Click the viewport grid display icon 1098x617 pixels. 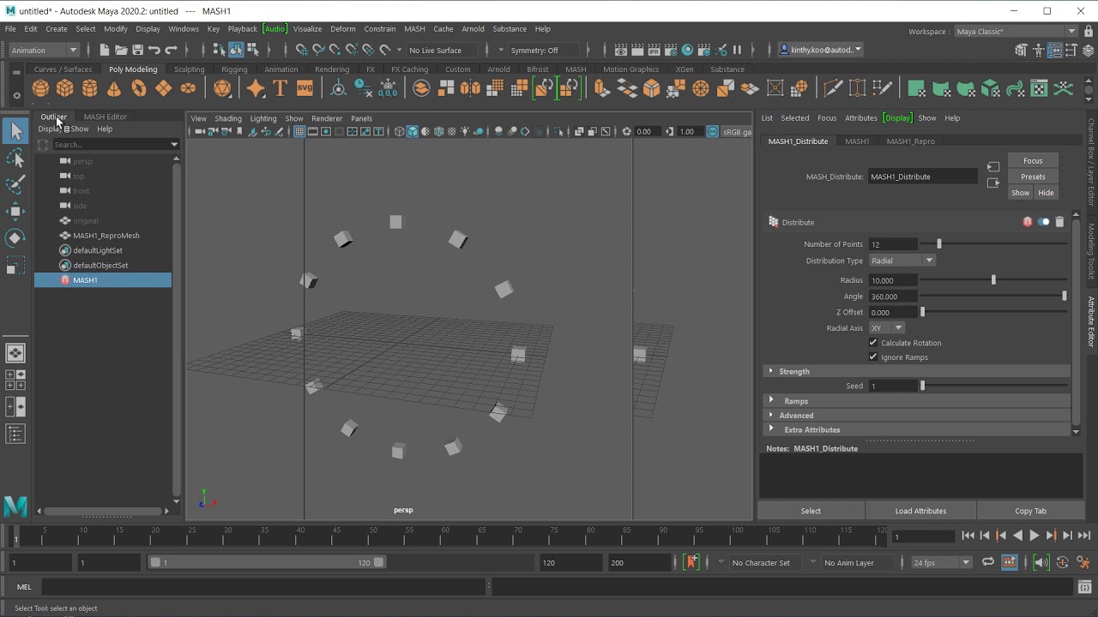[299, 131]
